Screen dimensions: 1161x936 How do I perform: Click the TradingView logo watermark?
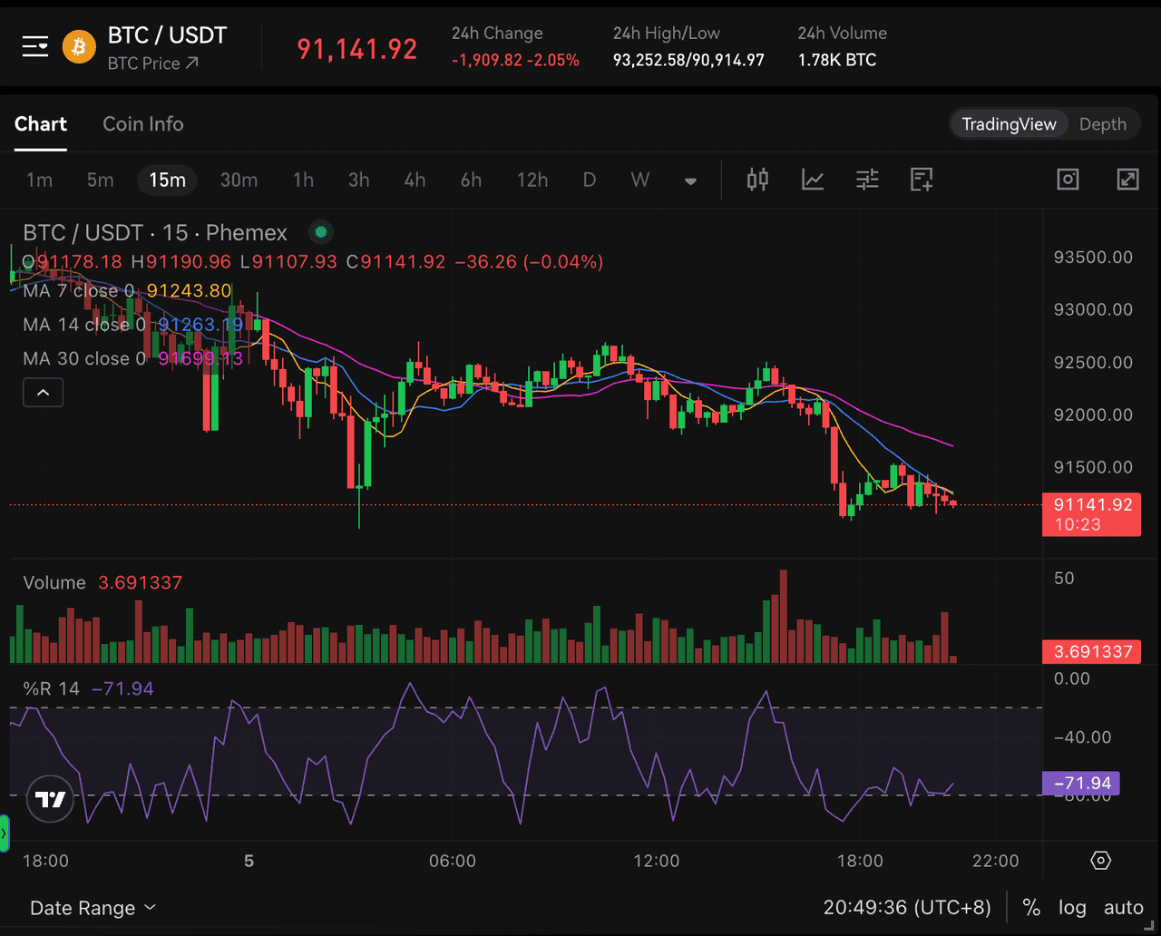coord(50,800)
